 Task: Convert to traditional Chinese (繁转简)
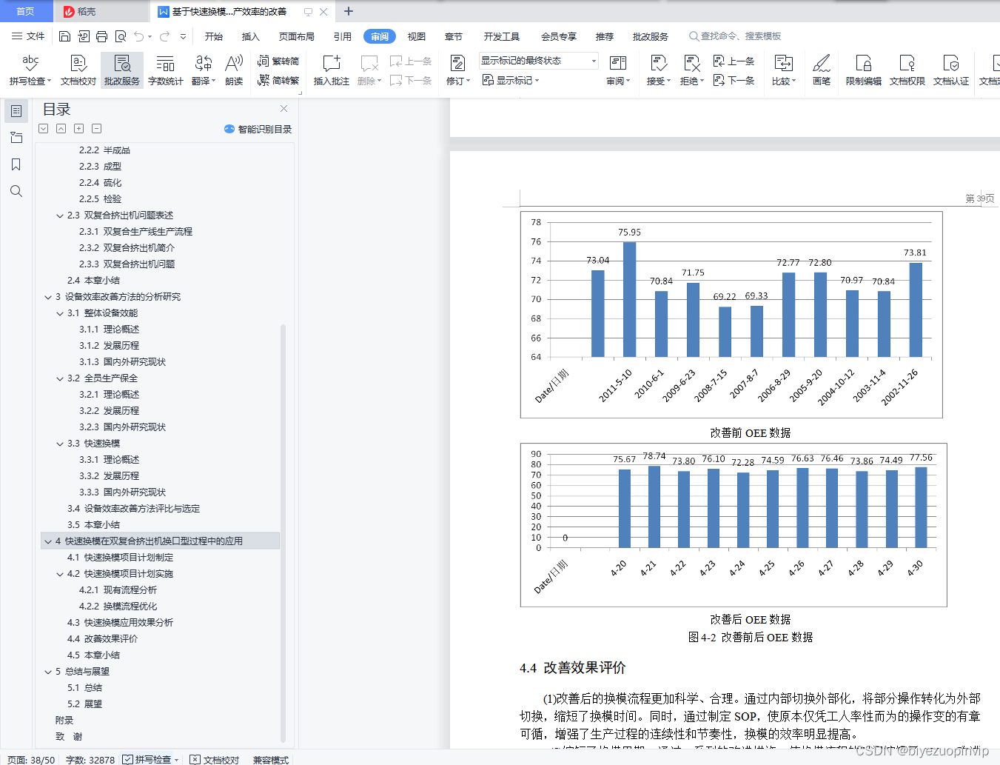point(278,61)
